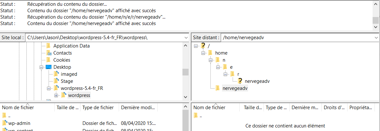Click the local tree vertical scrollbar thumb

(185, 72)
